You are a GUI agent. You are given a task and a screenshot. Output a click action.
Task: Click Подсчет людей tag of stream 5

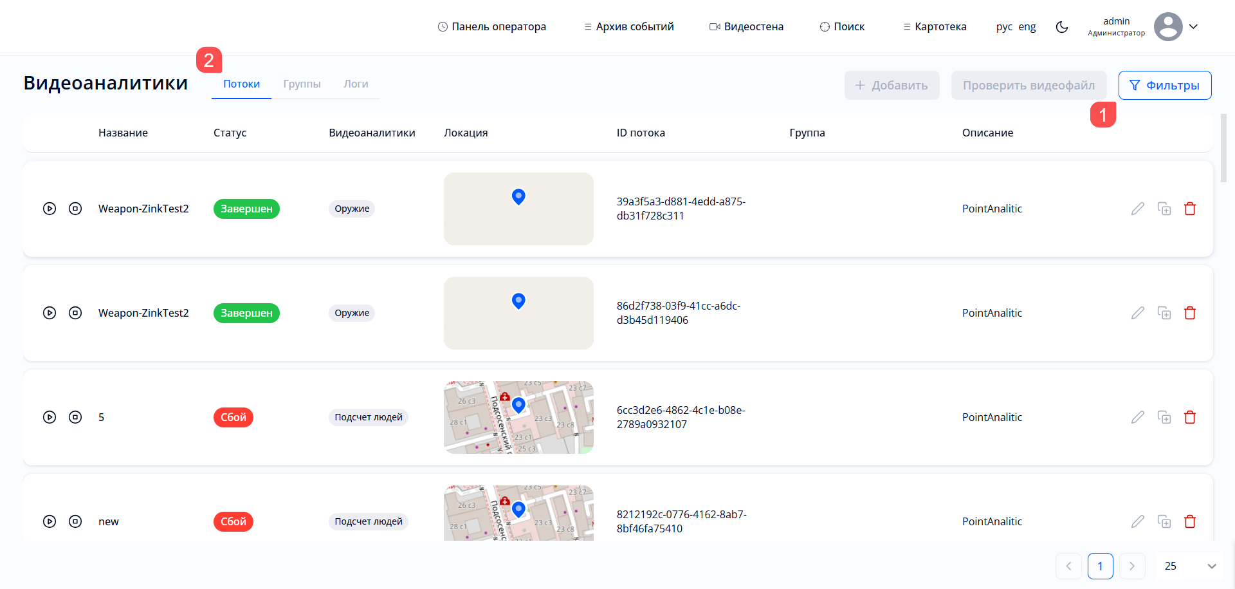click(x=369, y=417)
